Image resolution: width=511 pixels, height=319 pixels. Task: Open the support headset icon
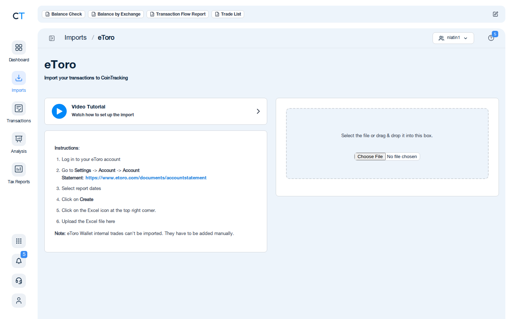tap(19, 281)
